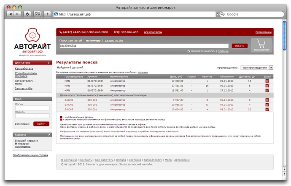Open 'Способы оплаты' sidebar link
291x186 pixels.
(x=26, y=73)
